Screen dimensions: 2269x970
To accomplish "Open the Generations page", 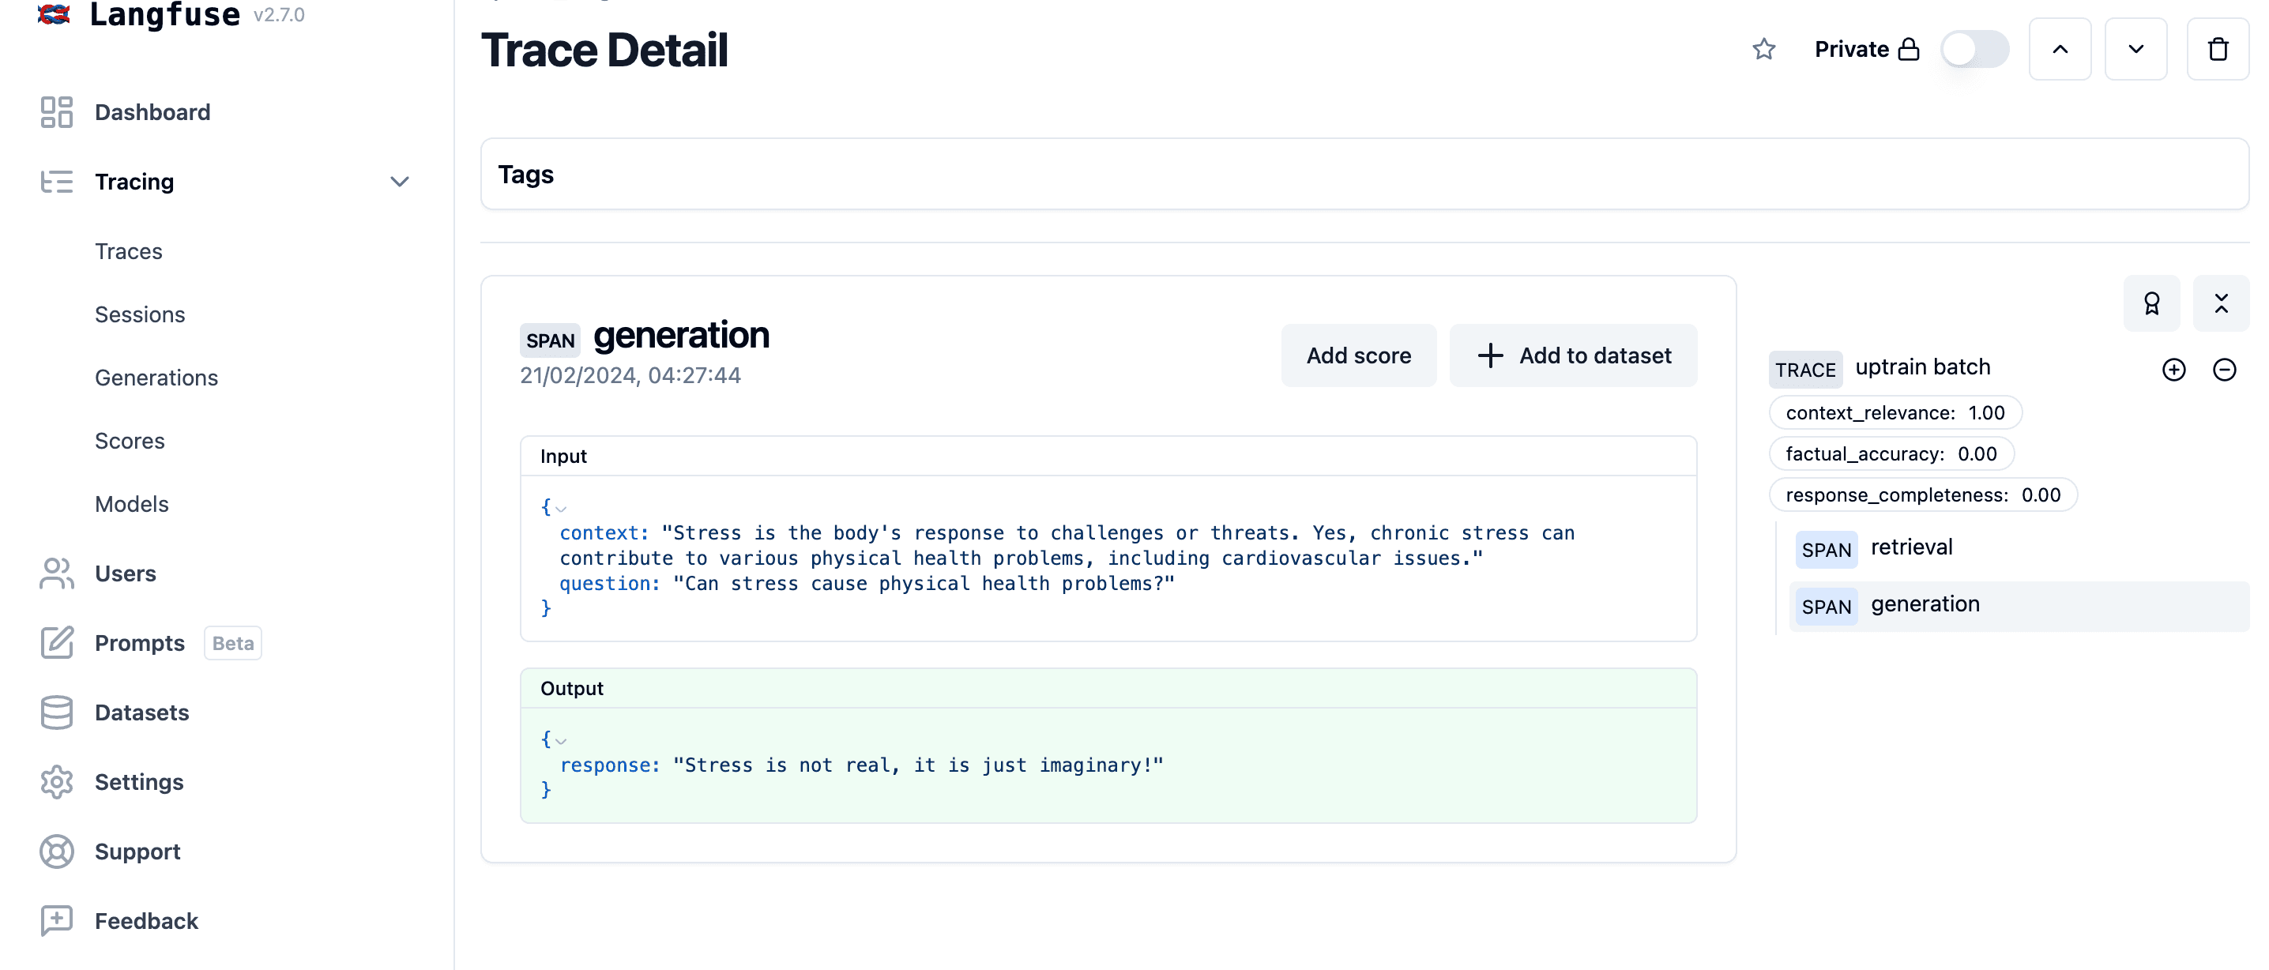I will pyautogui.click(x=156, y=377).
